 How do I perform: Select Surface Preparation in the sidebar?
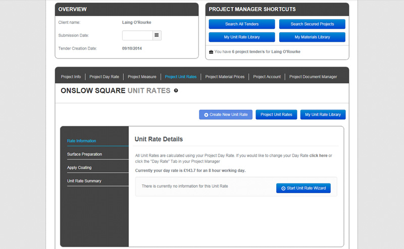(84, 154)
